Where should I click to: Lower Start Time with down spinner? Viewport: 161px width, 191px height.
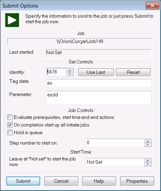click(147, 164)
